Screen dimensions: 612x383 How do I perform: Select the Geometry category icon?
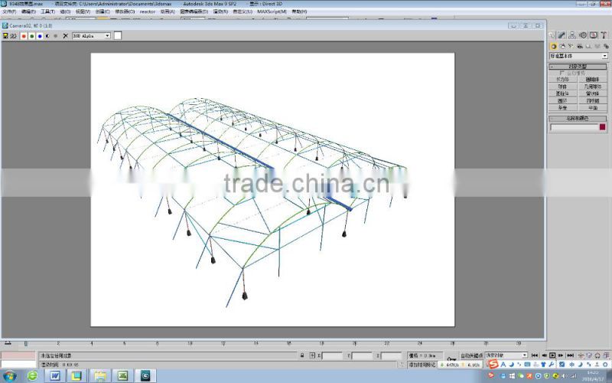pyautogui.click(x=553, y=46)
